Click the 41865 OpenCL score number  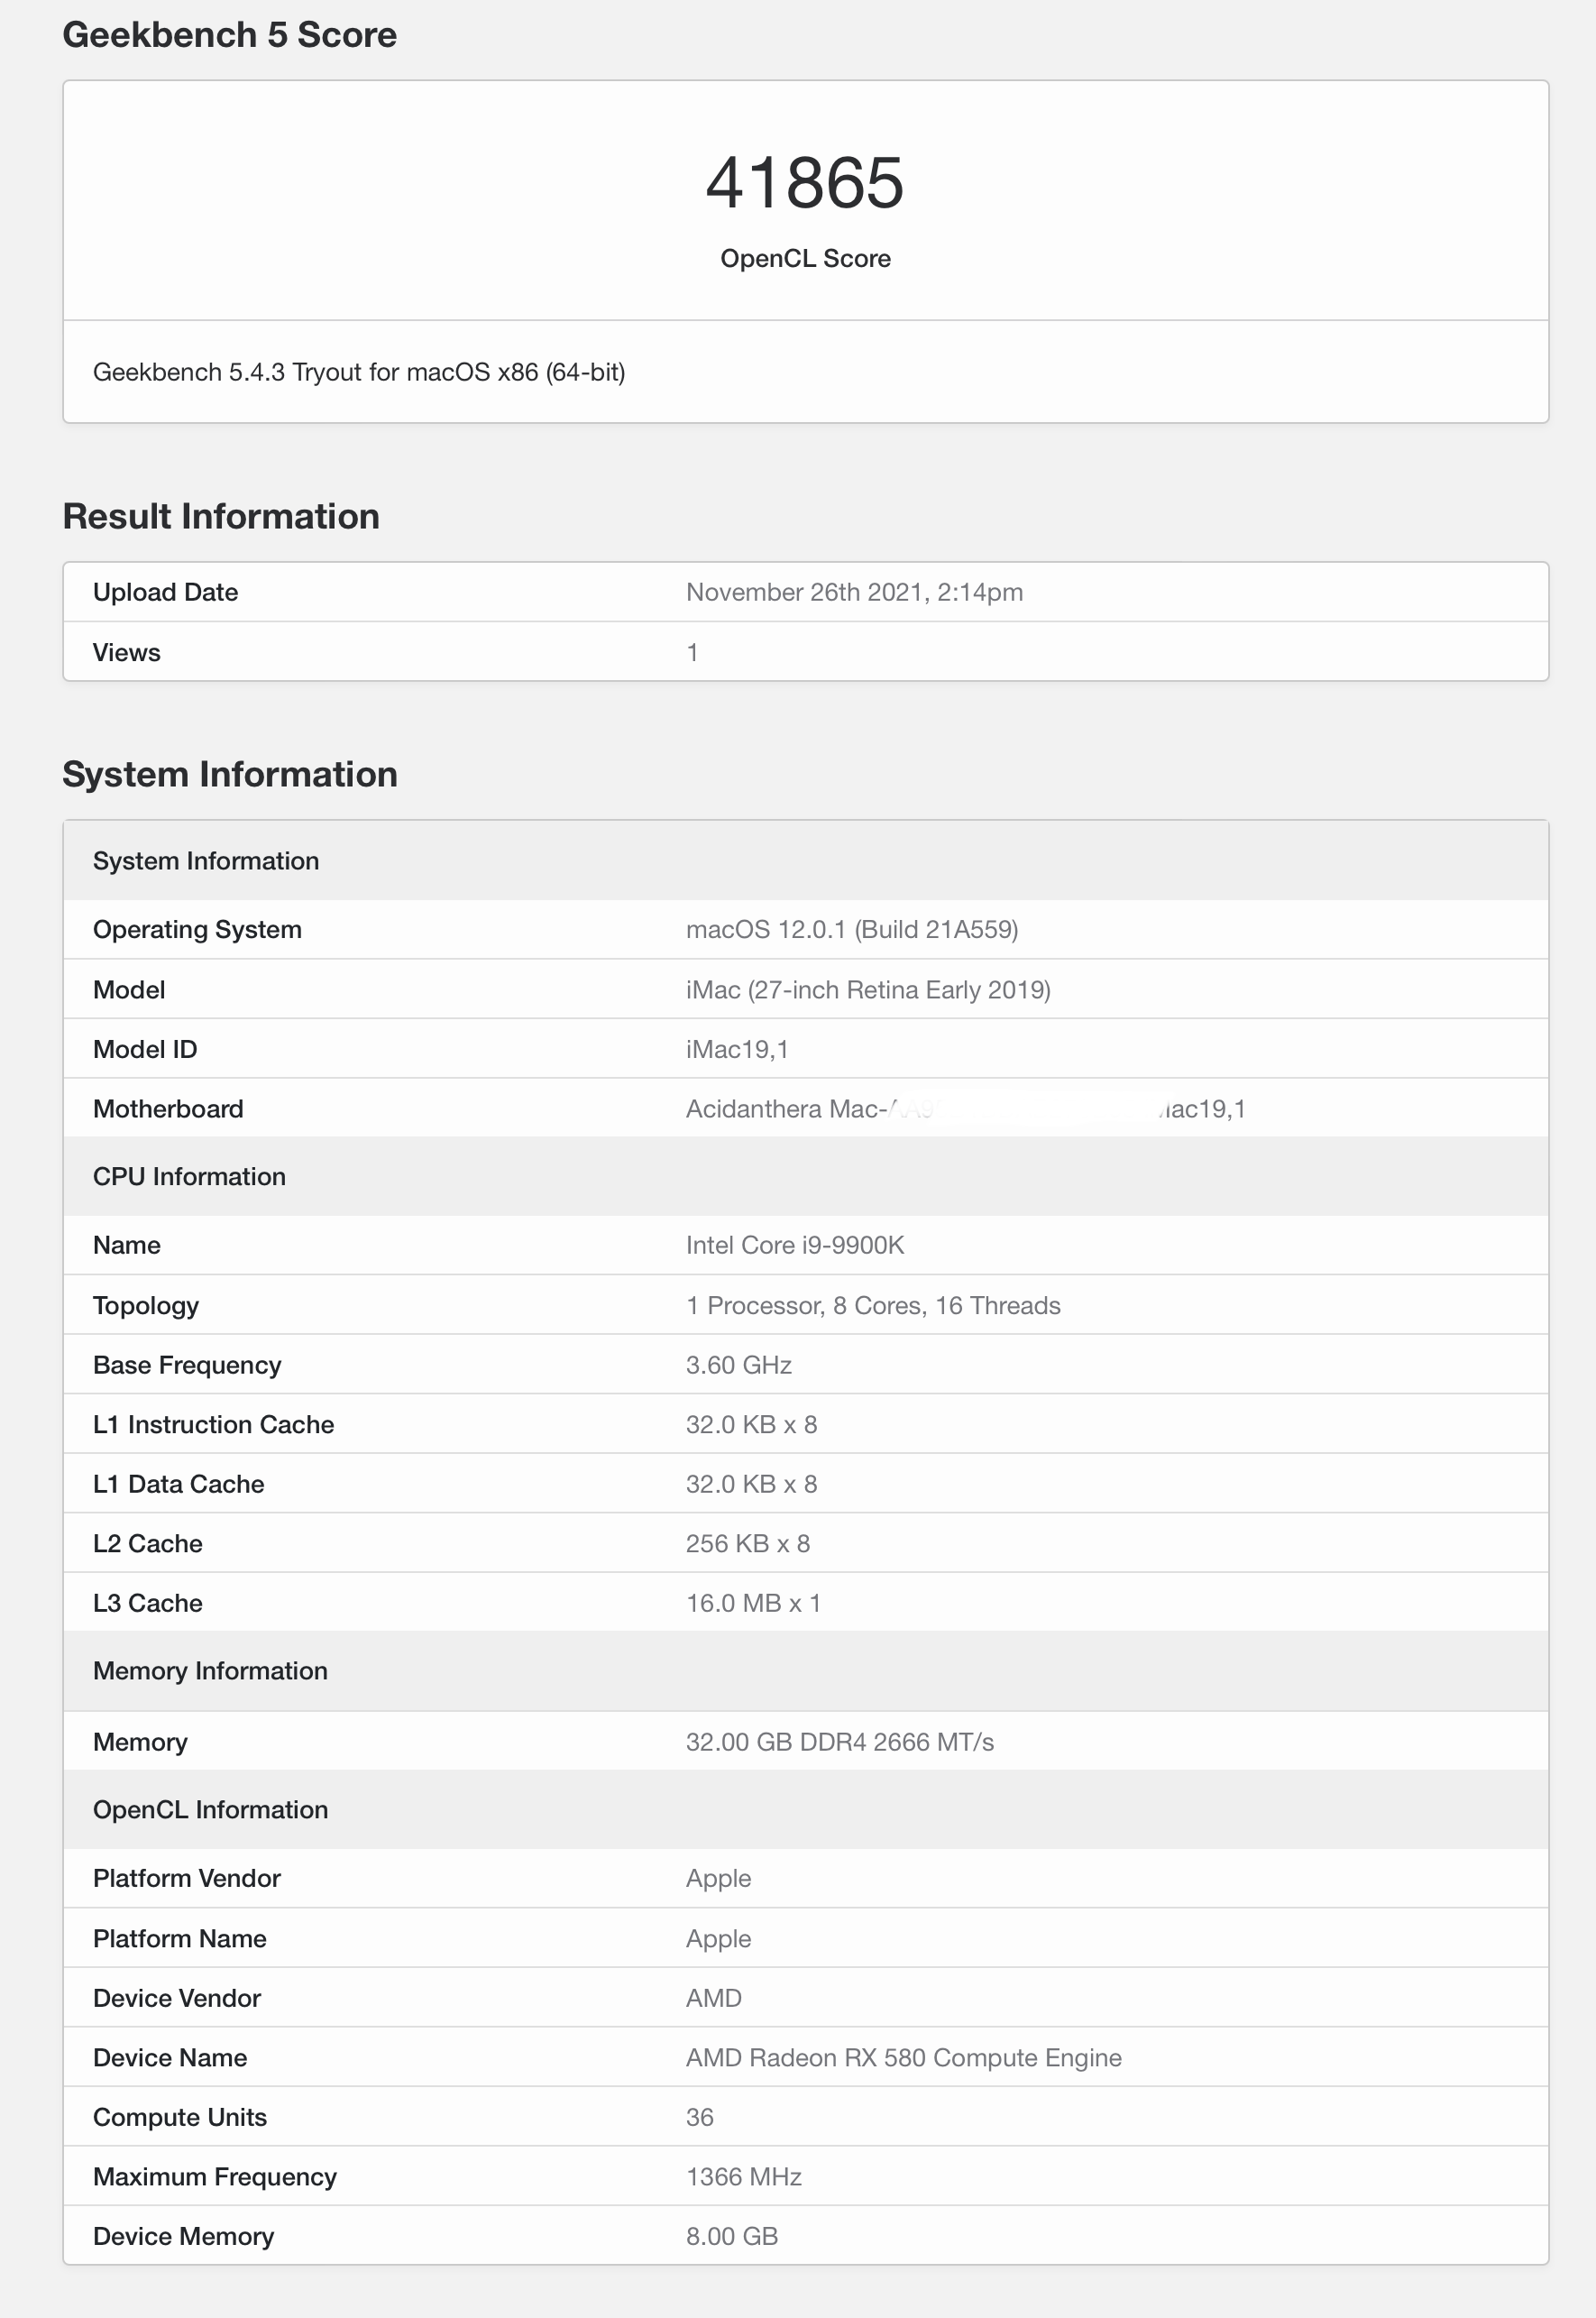[x=804, y=183]
